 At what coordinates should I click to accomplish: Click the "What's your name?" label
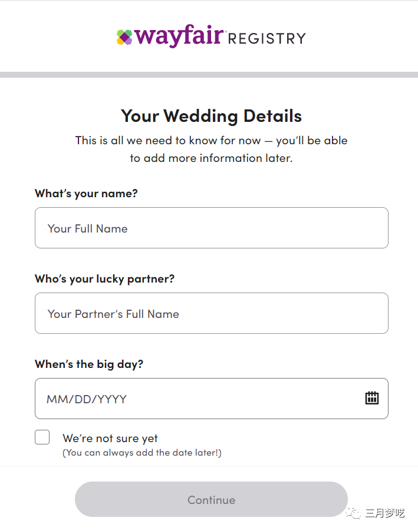86,193
